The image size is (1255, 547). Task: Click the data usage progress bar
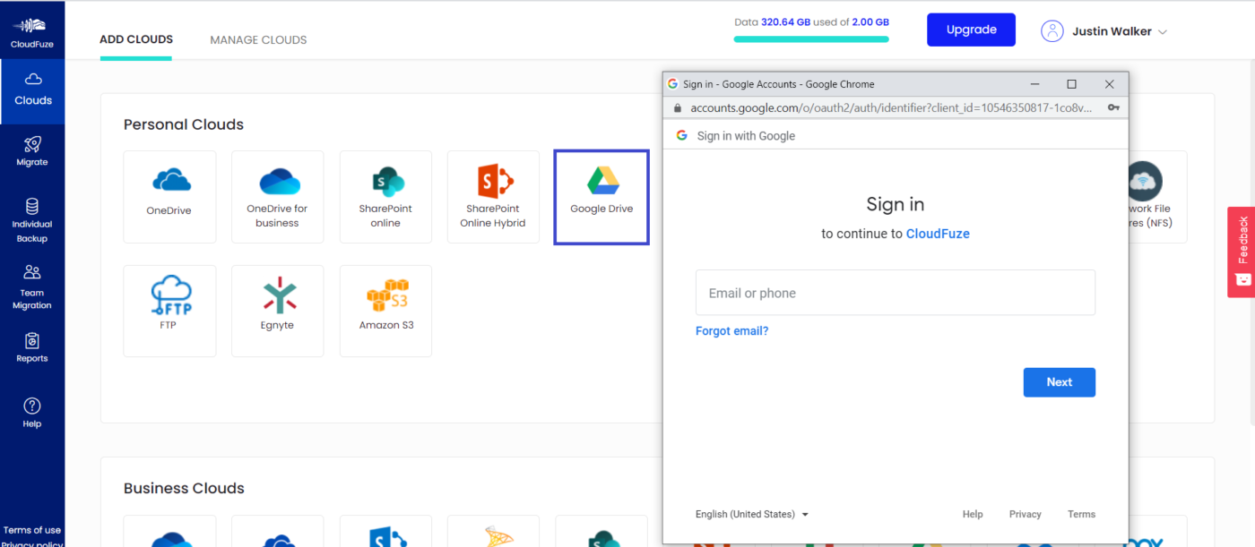(x=811, y=39)
